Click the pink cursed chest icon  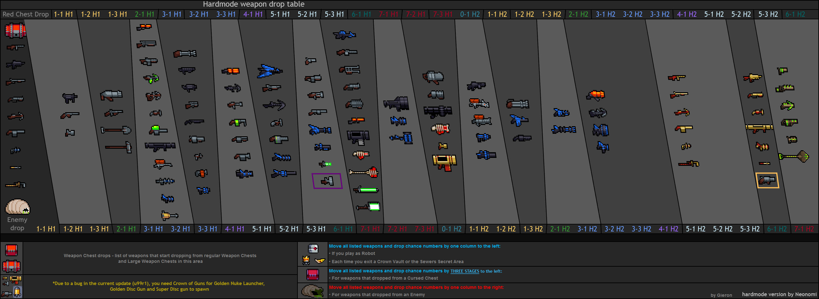pyautogui.click(x=312, y=274)
